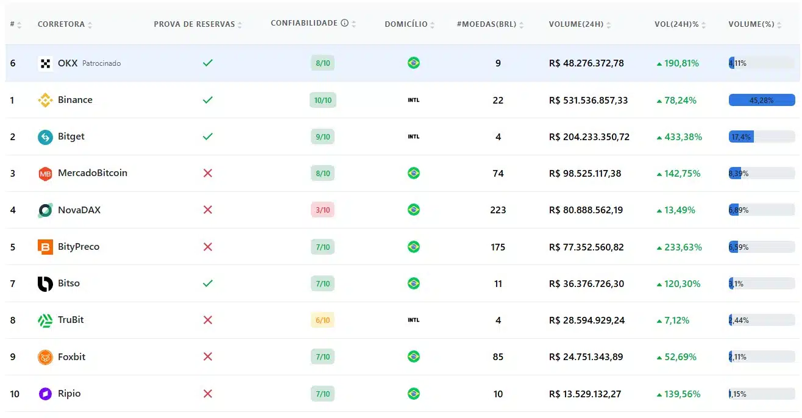The width and height of the screenshot is (802, 418).
Task: Click the coin count 85 for Foxbit
Action: [x=498, y=356]
